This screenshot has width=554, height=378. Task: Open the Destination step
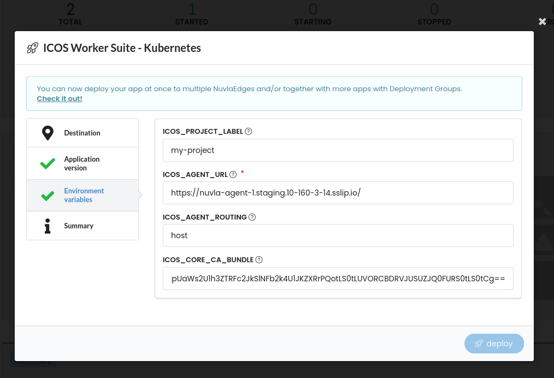coord(82,133)
